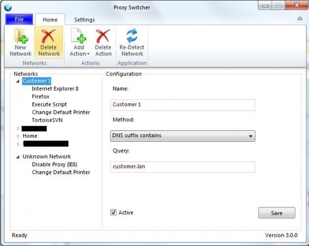Screen dimensions: 309x246
Task: Open the File menu tab
Action: [x=19, y=19]
